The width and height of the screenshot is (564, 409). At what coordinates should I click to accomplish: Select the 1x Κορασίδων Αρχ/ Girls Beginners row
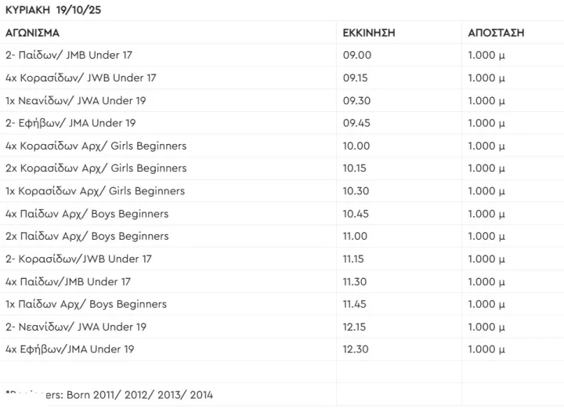click(95, 191)
